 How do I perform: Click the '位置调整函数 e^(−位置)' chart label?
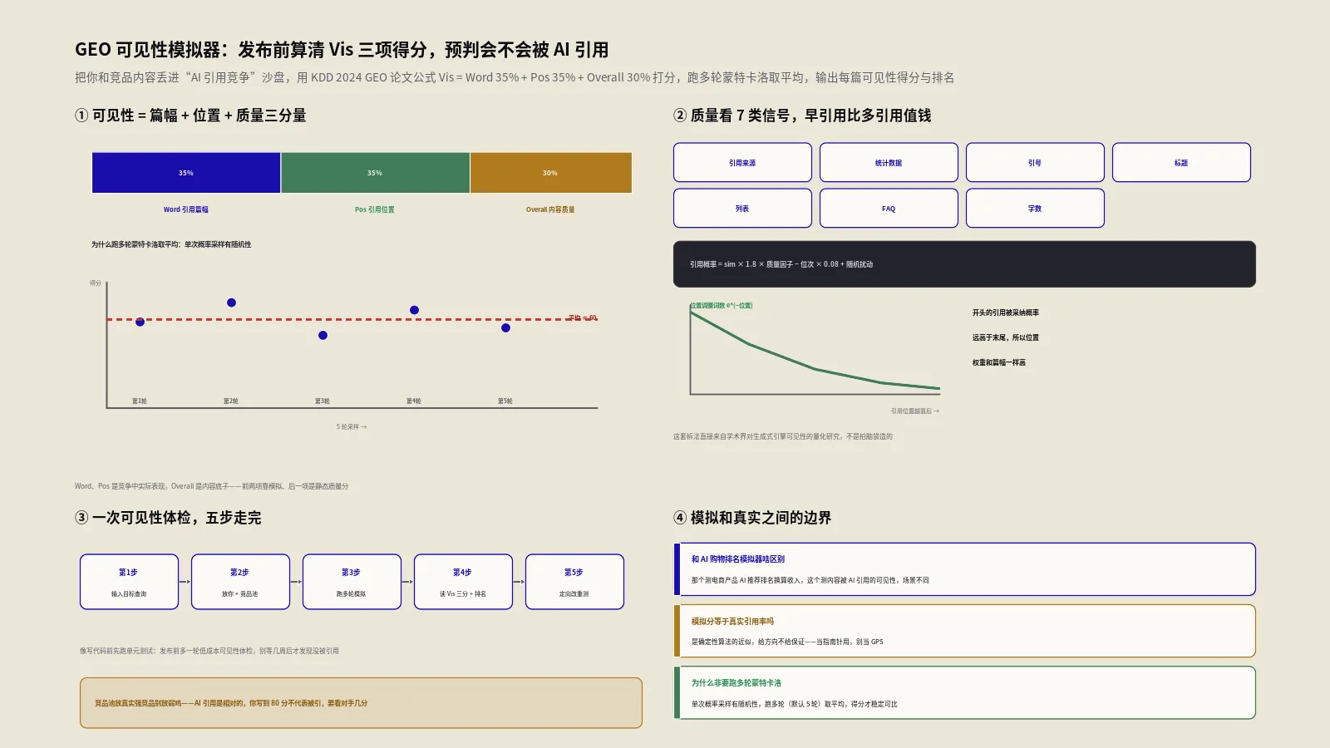click(722, 305)
